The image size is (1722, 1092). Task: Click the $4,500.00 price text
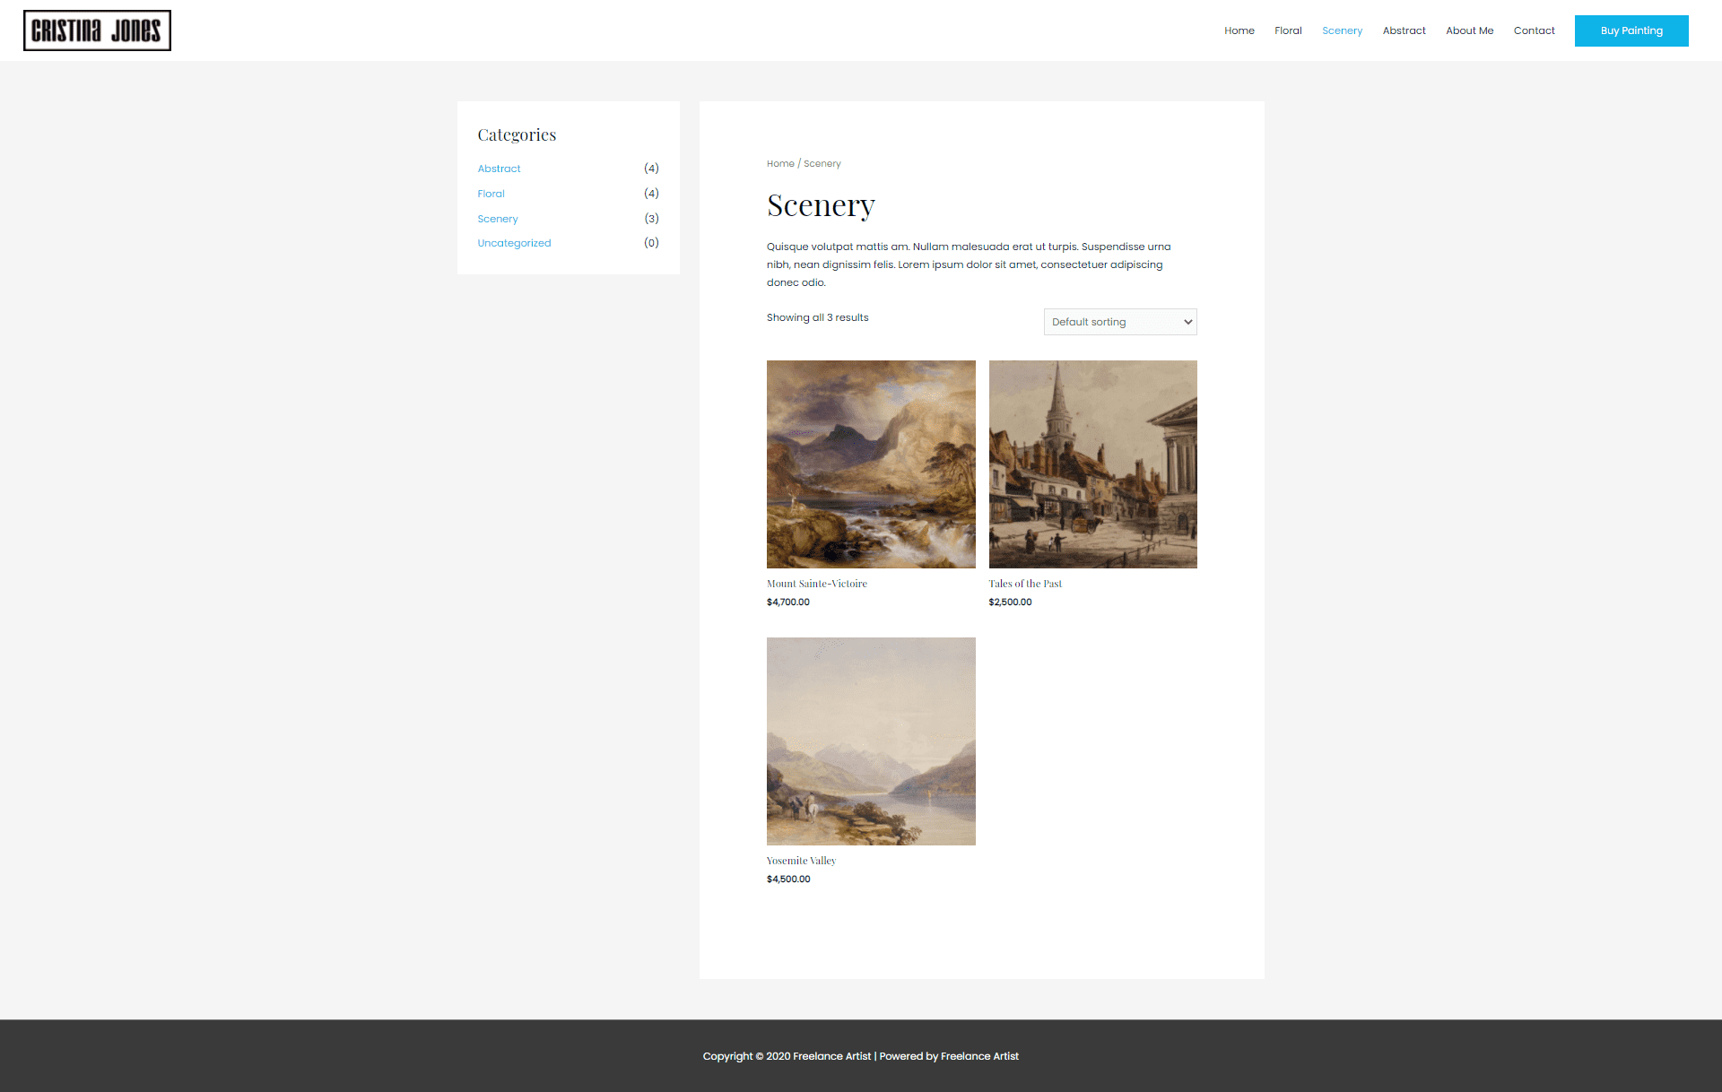(788, 880)
